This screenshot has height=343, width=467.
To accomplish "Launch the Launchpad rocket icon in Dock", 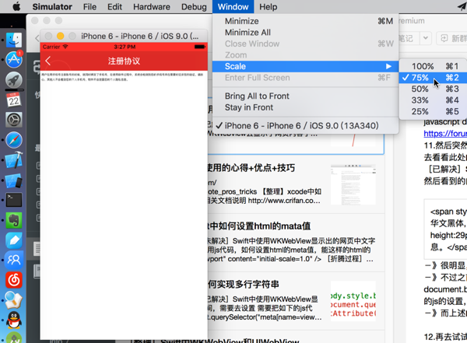I will 14,80.
